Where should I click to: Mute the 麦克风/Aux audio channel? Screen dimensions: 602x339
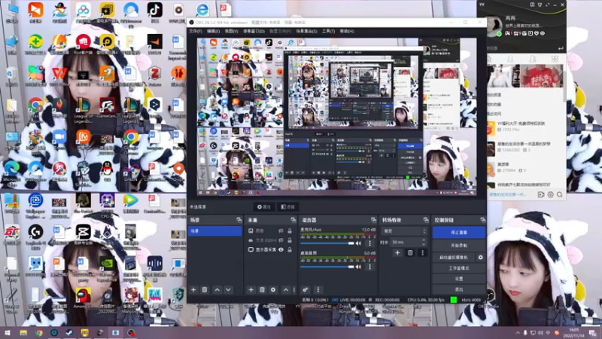(x=359, y=243)
